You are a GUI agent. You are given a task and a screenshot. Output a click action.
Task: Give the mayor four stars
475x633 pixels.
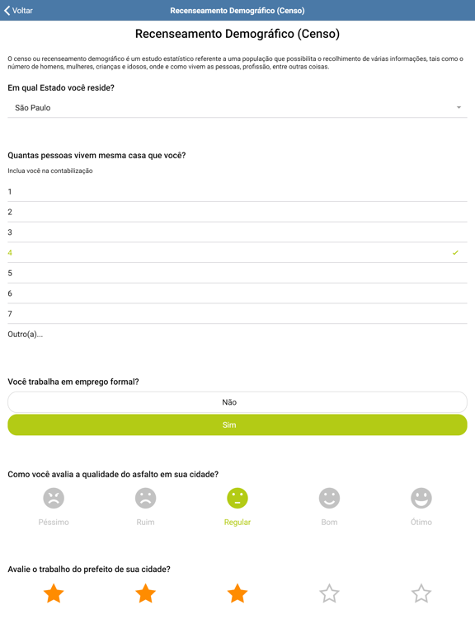pyautogui.click(x=329, y=593)
